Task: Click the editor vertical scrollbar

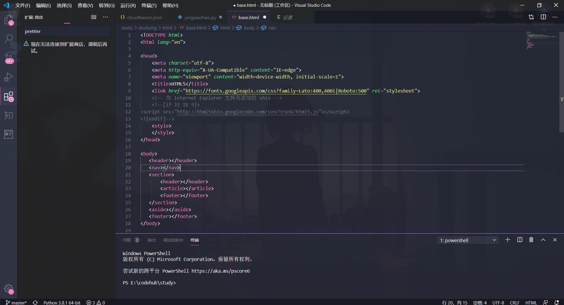Action: [x=561, y=82]
